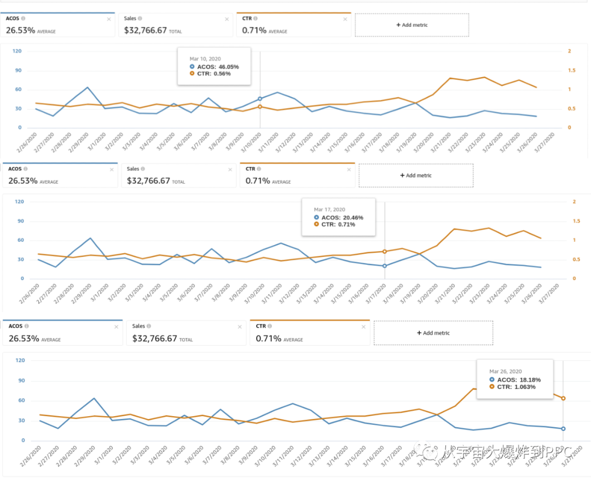Image resolution: width=591 pixels, height=478 pixels.
Task: Remove the ACOS metric card in the top panel
Action: coord(109,19)
